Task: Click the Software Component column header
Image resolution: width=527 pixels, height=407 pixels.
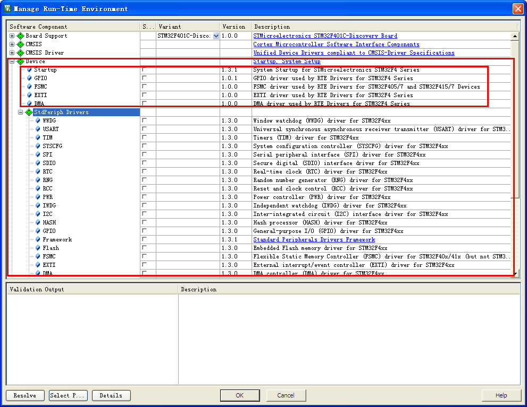Action: point(73,27)
